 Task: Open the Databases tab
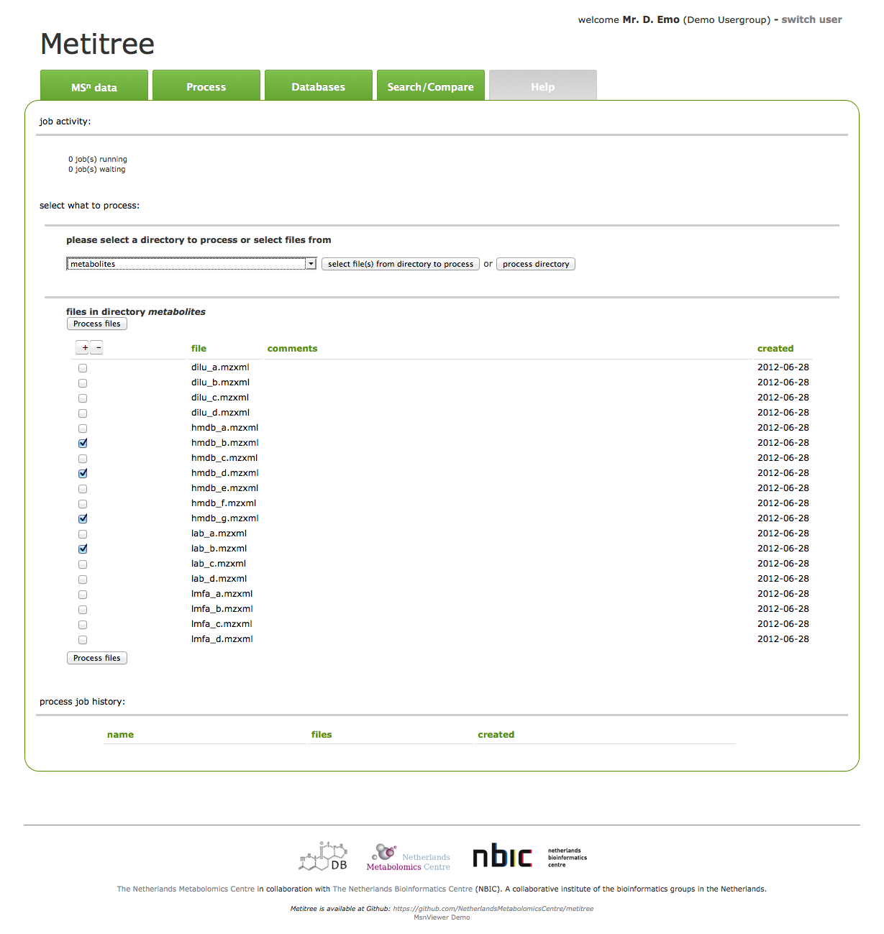coord(319,86)
